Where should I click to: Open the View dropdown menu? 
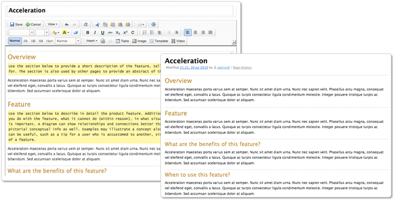(x=52, y=24)
